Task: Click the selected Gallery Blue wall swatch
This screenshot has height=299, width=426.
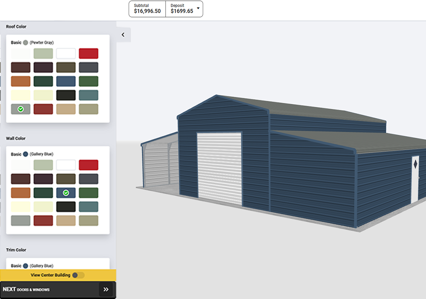Action: (66, 193)
